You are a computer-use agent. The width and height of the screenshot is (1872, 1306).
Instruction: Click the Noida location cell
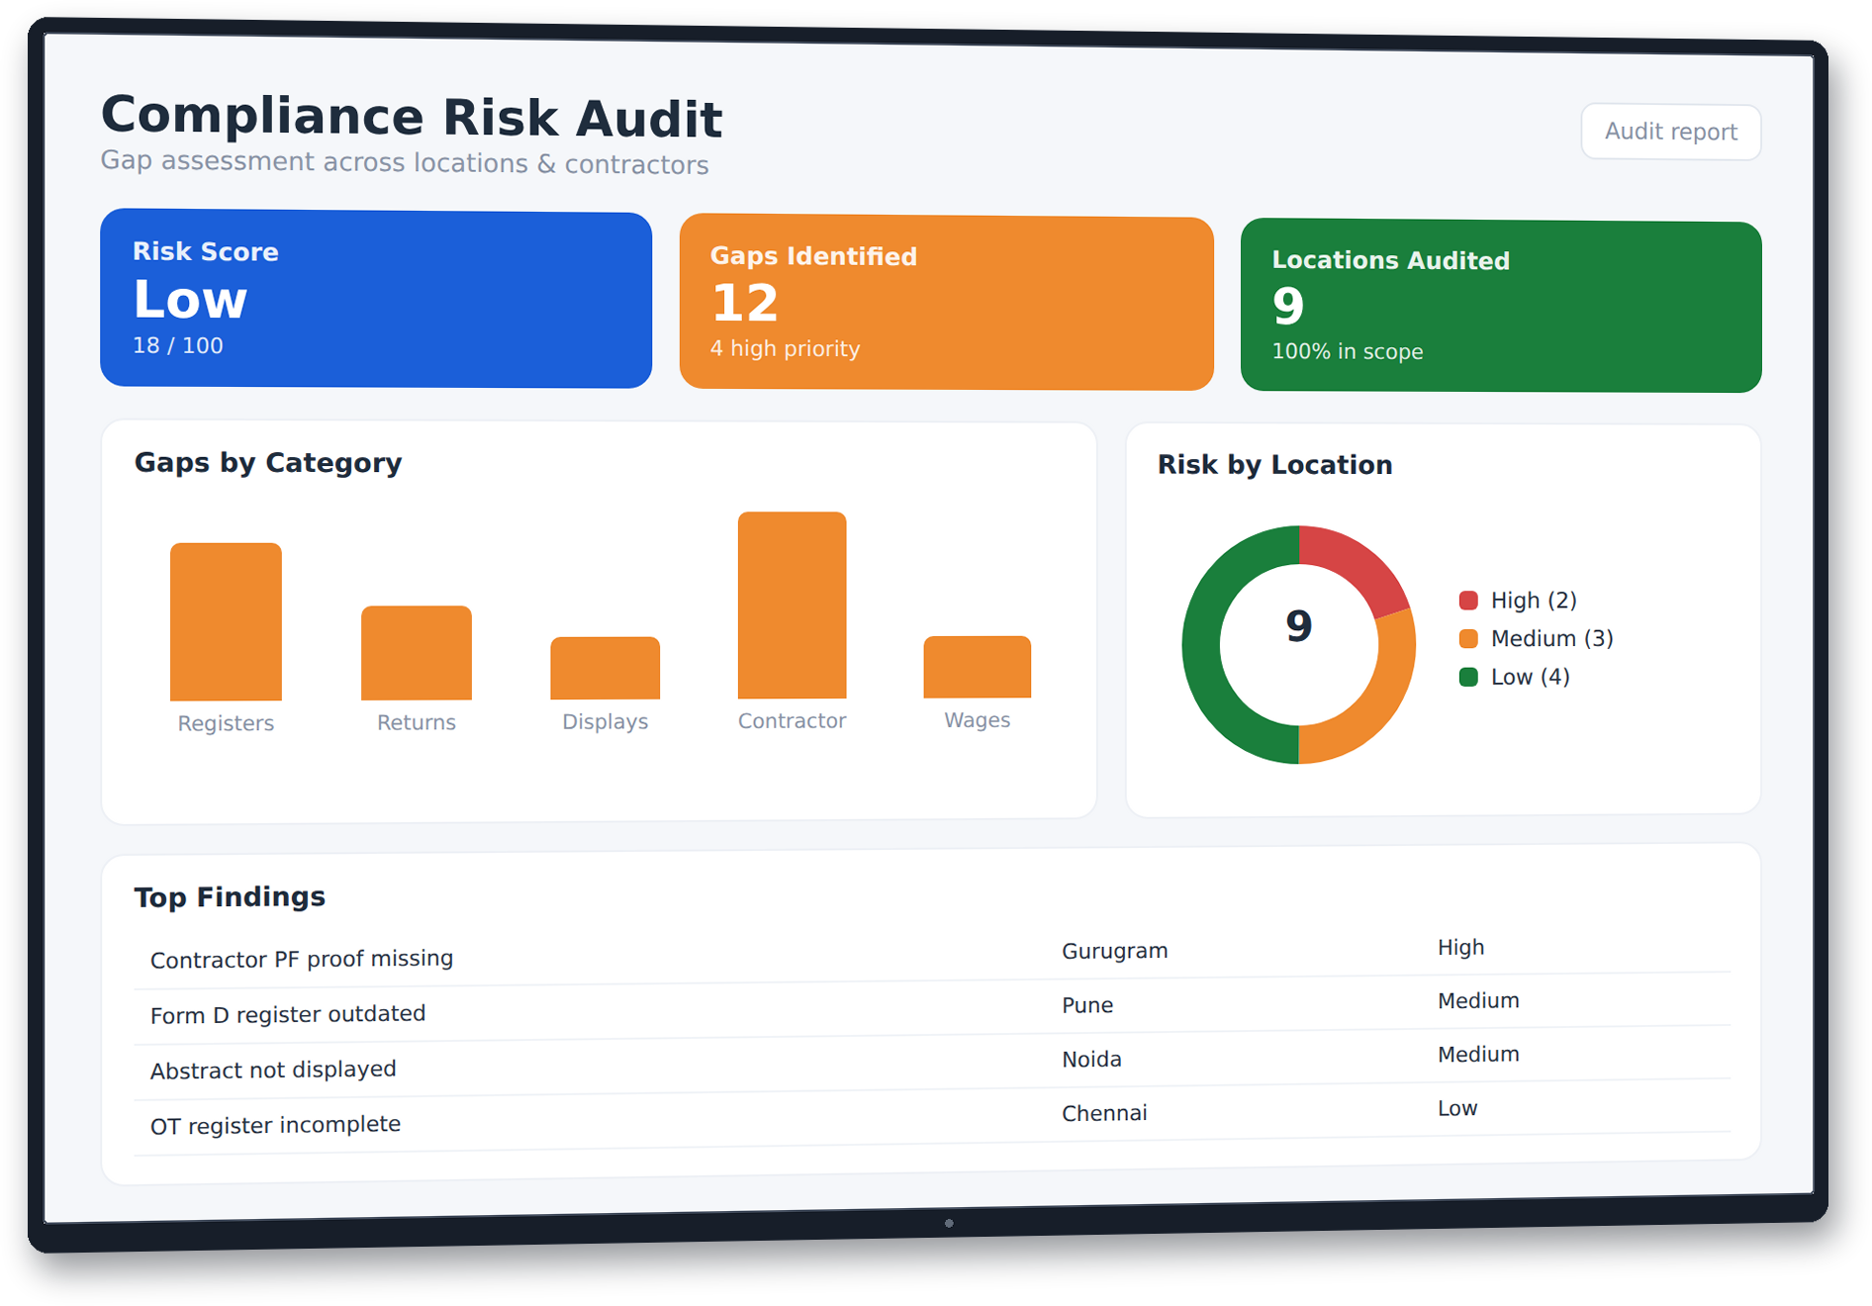(x=1091, y=1060)
